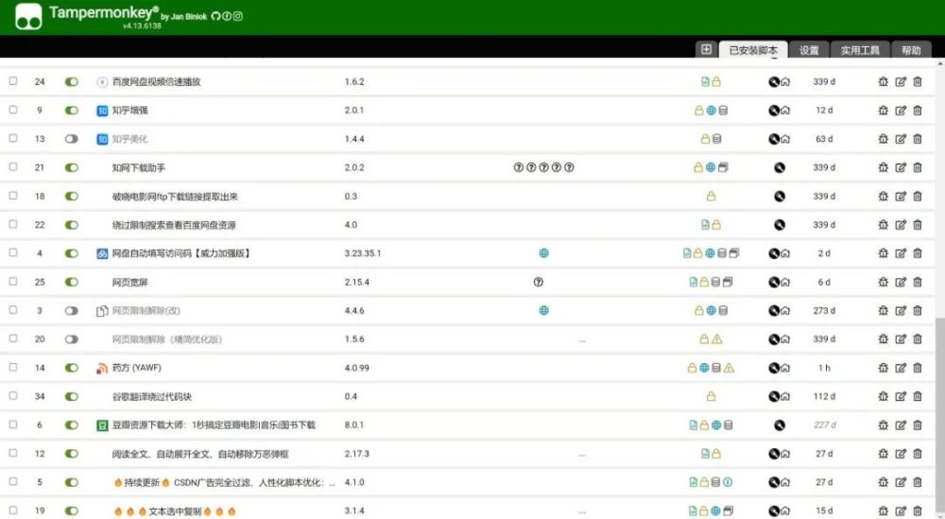Click the Tampermonkey logo icon
The image size is (945, 519).
(28, 16)
